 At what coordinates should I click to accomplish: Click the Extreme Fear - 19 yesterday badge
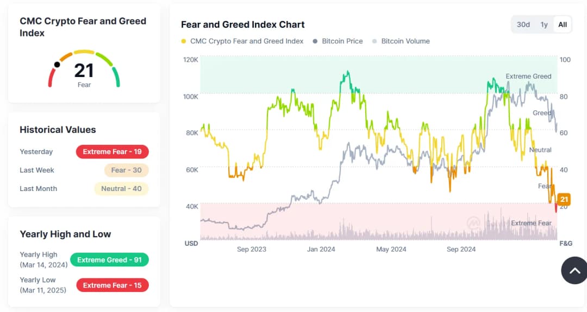112,152
